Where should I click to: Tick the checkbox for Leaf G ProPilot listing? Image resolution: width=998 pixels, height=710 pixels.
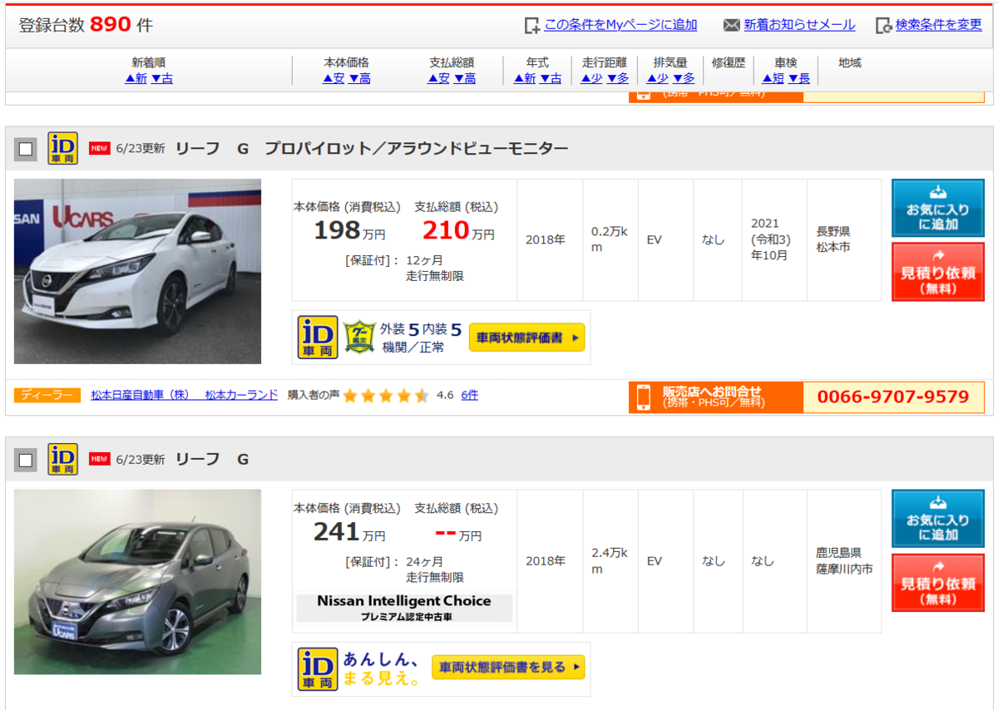pos(26,149)
